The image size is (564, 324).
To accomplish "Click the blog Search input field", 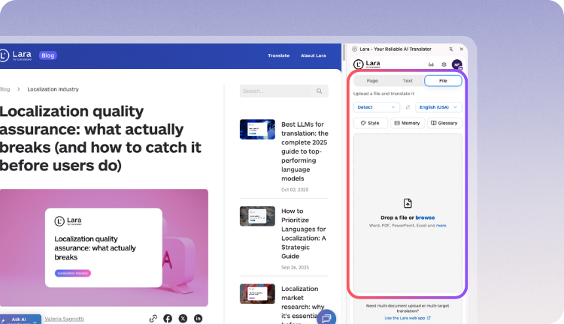I will [284, 91].
